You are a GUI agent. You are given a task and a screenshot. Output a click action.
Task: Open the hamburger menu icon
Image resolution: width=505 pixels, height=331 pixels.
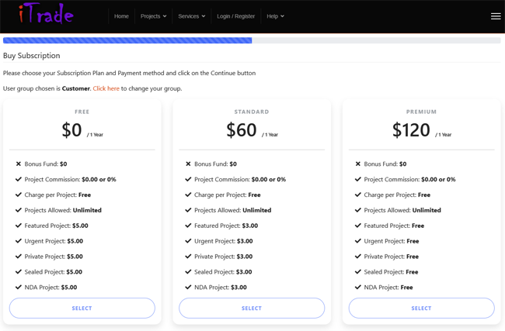coord(496,16)
